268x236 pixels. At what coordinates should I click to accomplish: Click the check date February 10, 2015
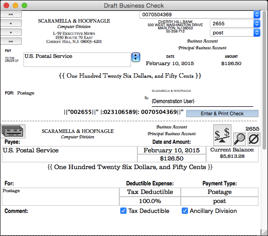coord(170,63)
